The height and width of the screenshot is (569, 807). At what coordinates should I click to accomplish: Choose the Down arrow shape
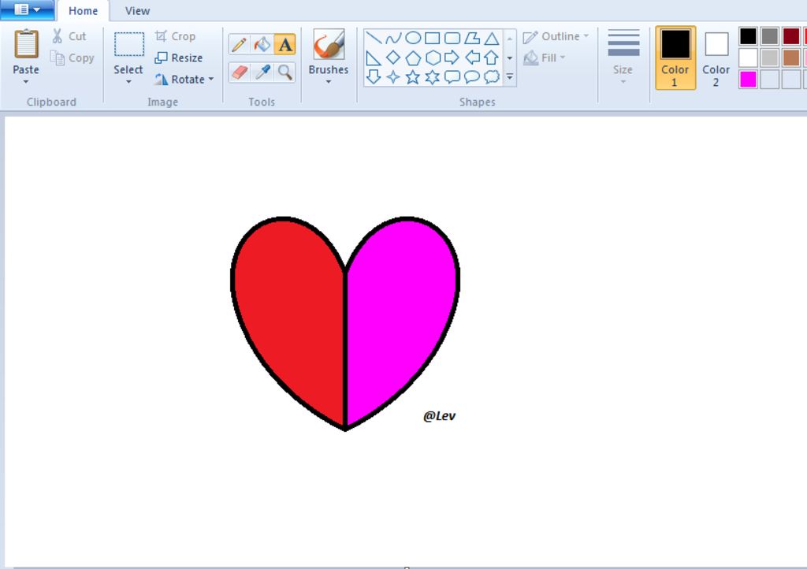373,77
